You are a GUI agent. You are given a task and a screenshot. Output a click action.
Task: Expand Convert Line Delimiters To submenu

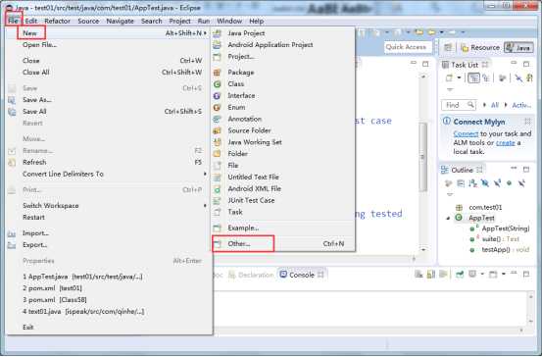pyautogui.click(x=109, y=174)
